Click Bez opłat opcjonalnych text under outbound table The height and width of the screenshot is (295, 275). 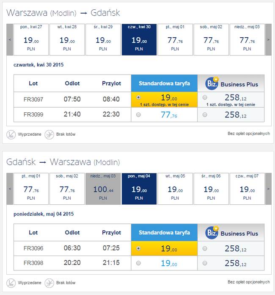click(x=248, y=134)
